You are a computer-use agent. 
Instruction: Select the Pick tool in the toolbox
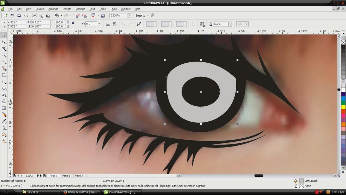pyautogui.click(x=4, y=35)
